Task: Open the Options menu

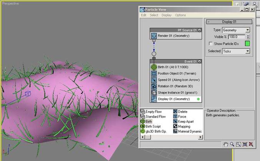Action: [x=180, y=15]
